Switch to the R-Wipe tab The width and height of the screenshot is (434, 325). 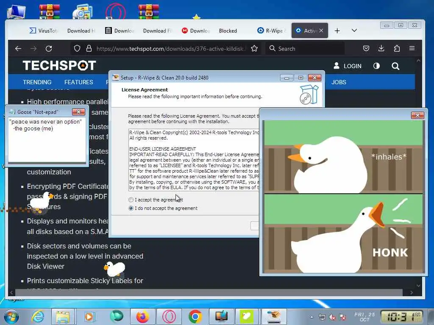(x=272, y=30)
